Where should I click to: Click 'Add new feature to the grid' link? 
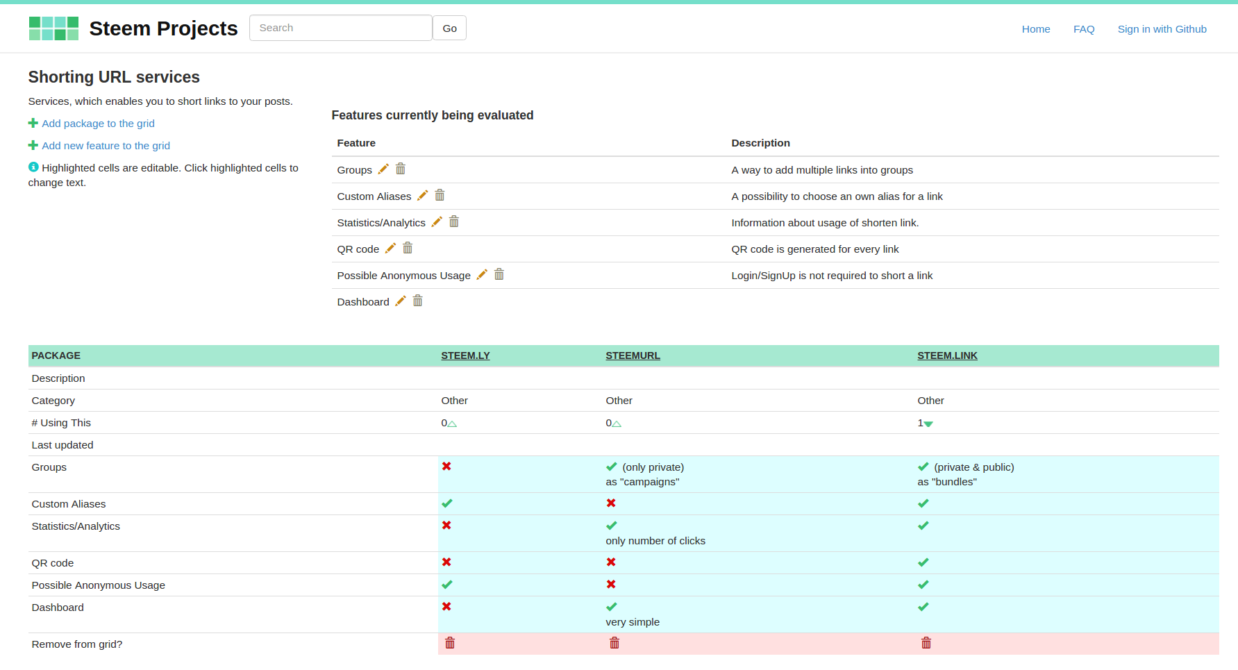(x=106, y=146)
